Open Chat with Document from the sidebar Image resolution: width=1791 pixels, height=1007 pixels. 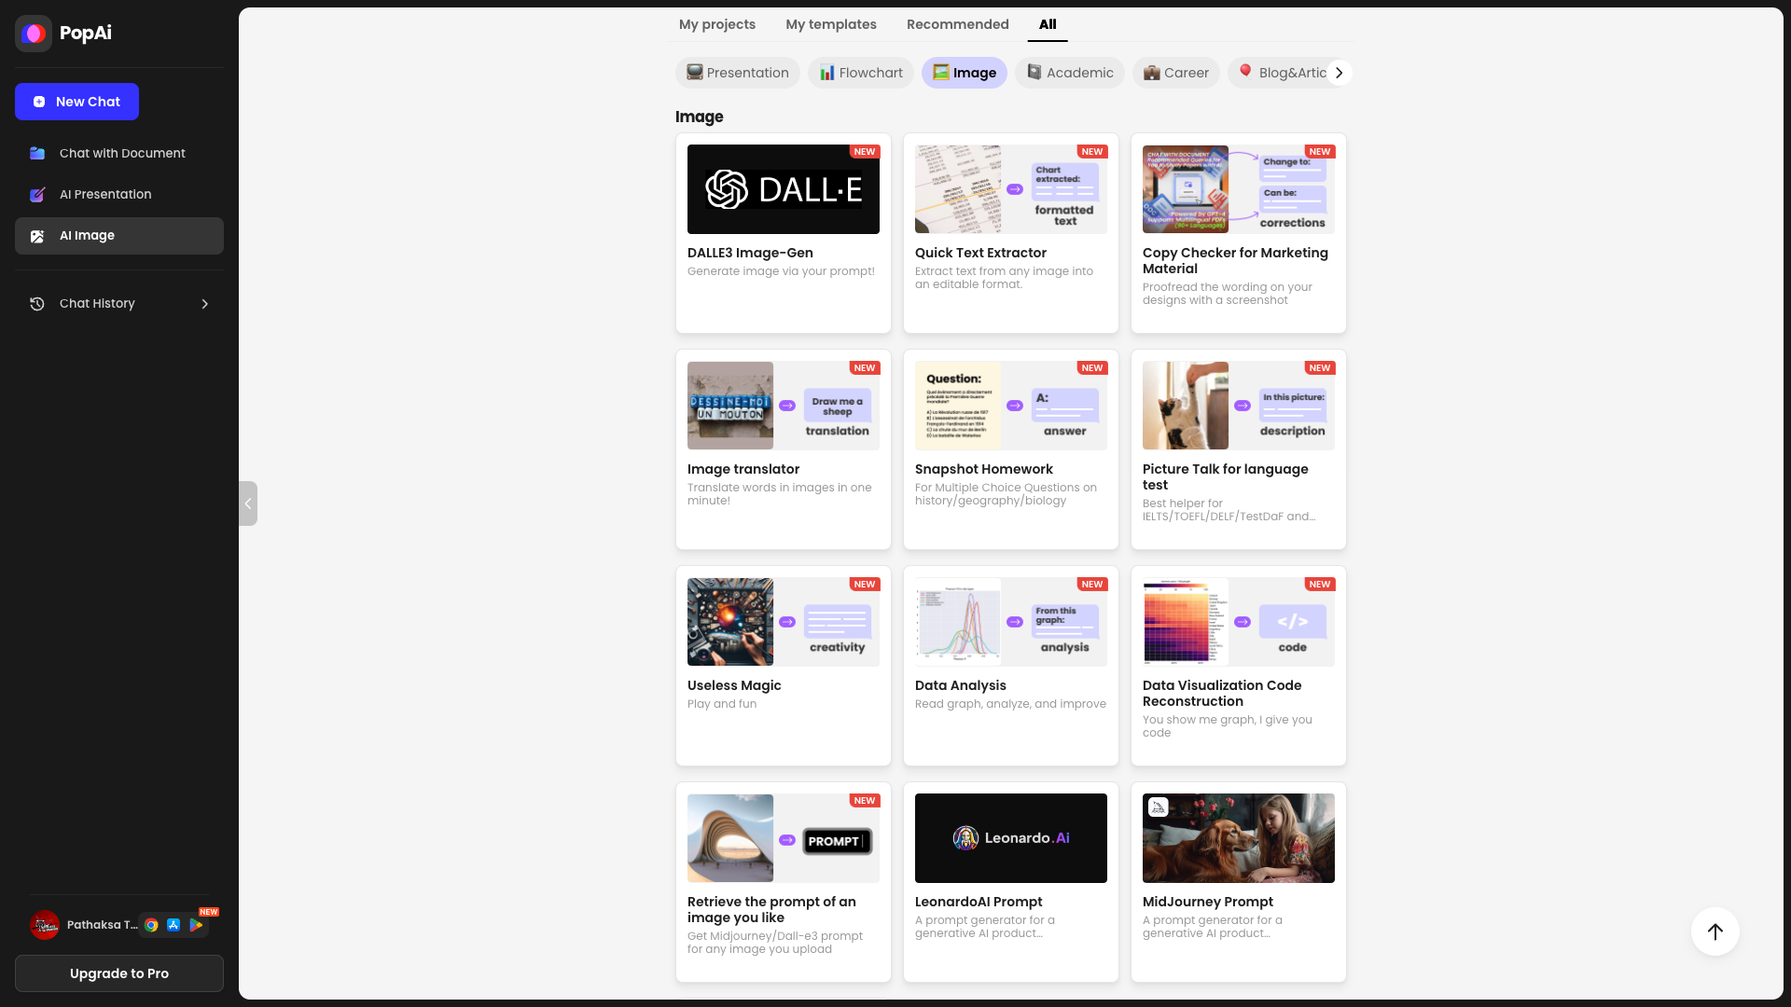(x=121, y=153)
